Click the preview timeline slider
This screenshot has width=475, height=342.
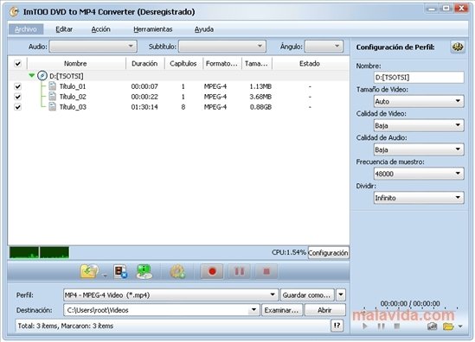click(410, 309)
